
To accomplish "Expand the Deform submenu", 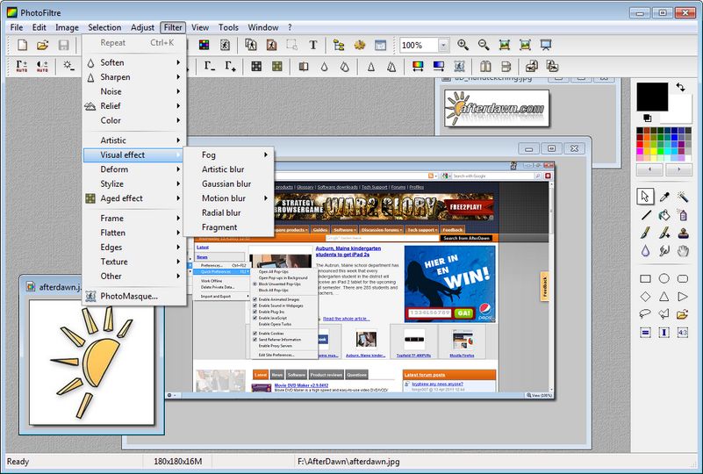I will click(x=134, y=169).
